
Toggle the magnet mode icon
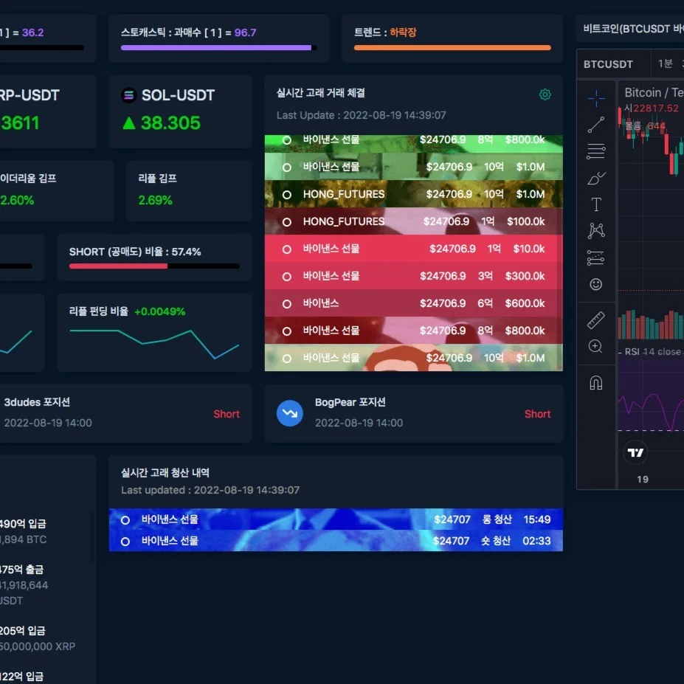tap(596, 382)
